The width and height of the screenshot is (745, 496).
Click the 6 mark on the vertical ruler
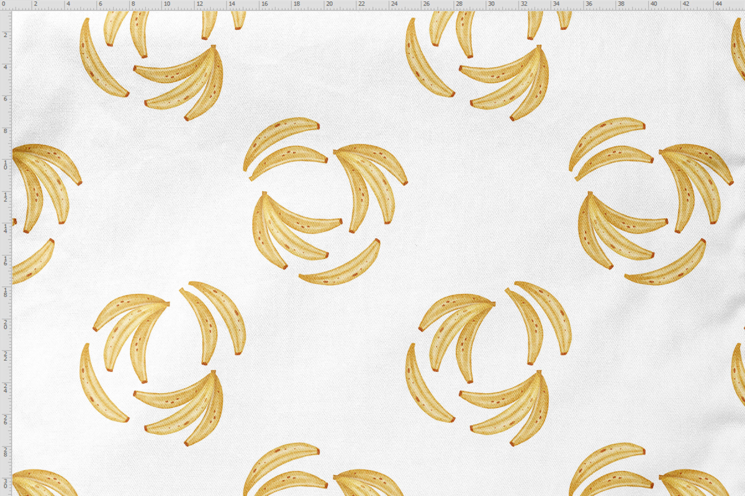tap(5, 99)
